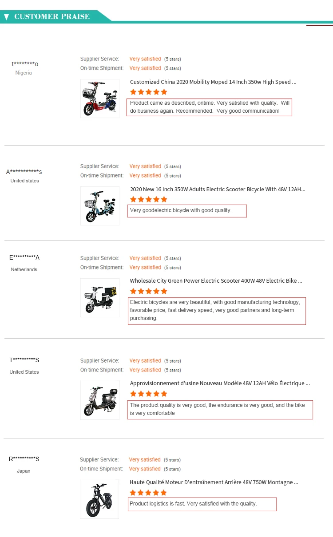Open the Haute Qualité Moteur D'entraînement Arrière link
This screenshot has width=333, height=537.
(x=214, y=482)
